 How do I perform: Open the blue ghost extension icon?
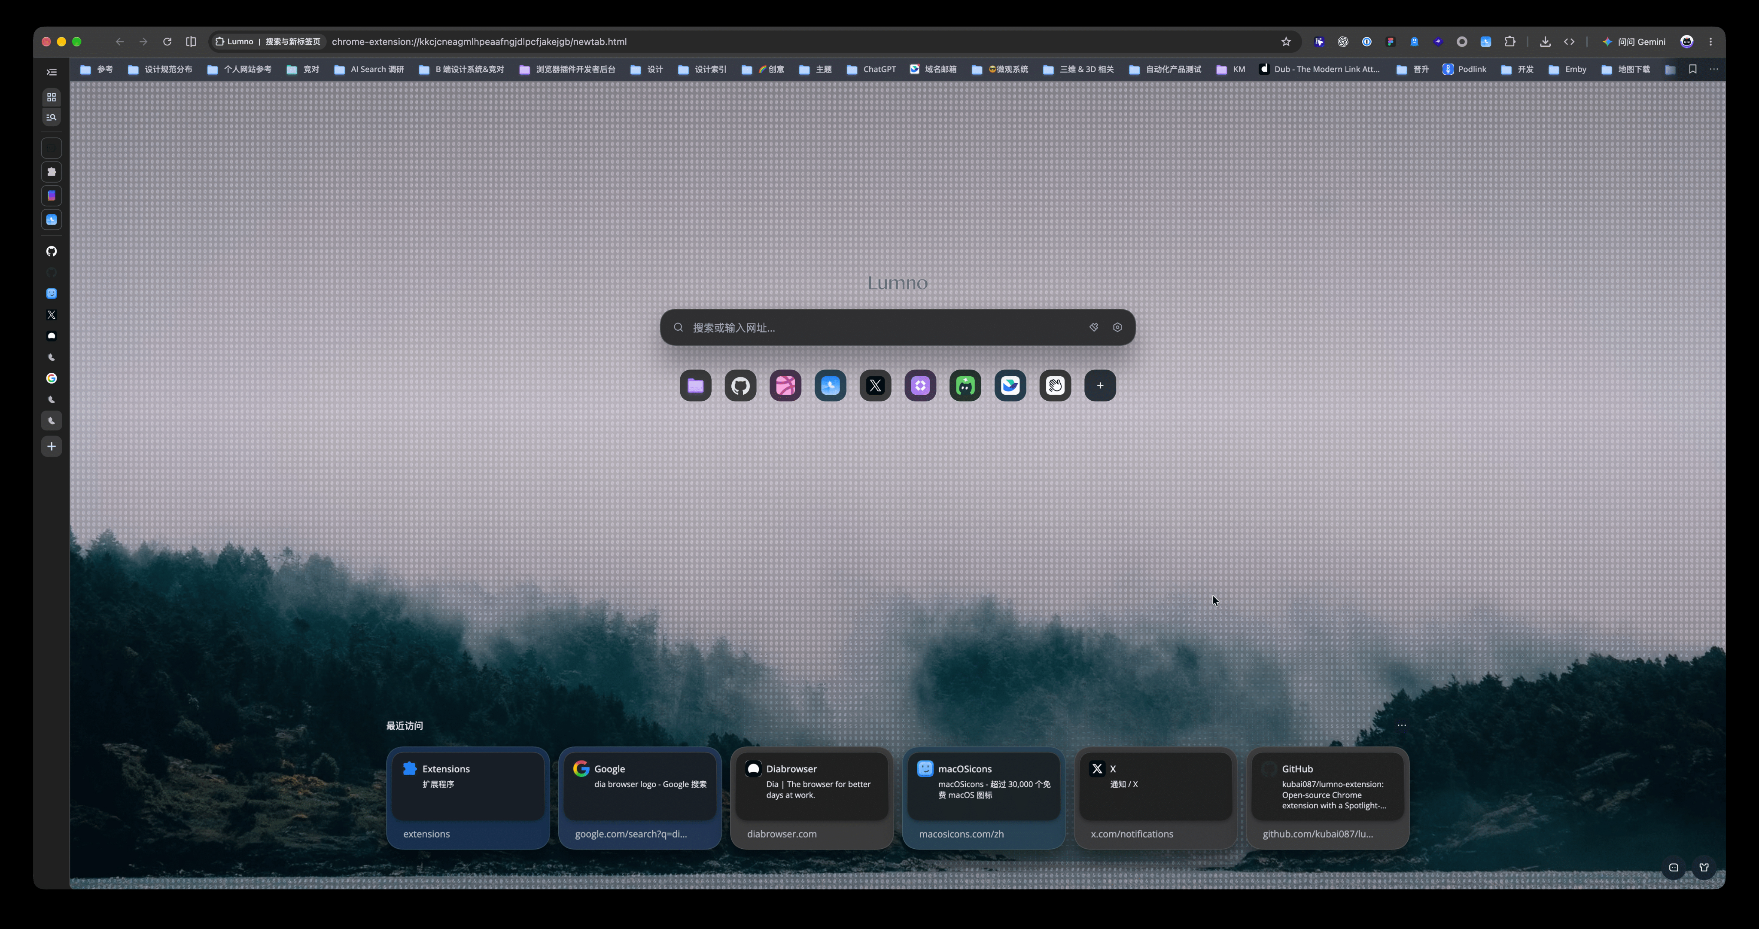1414,42
